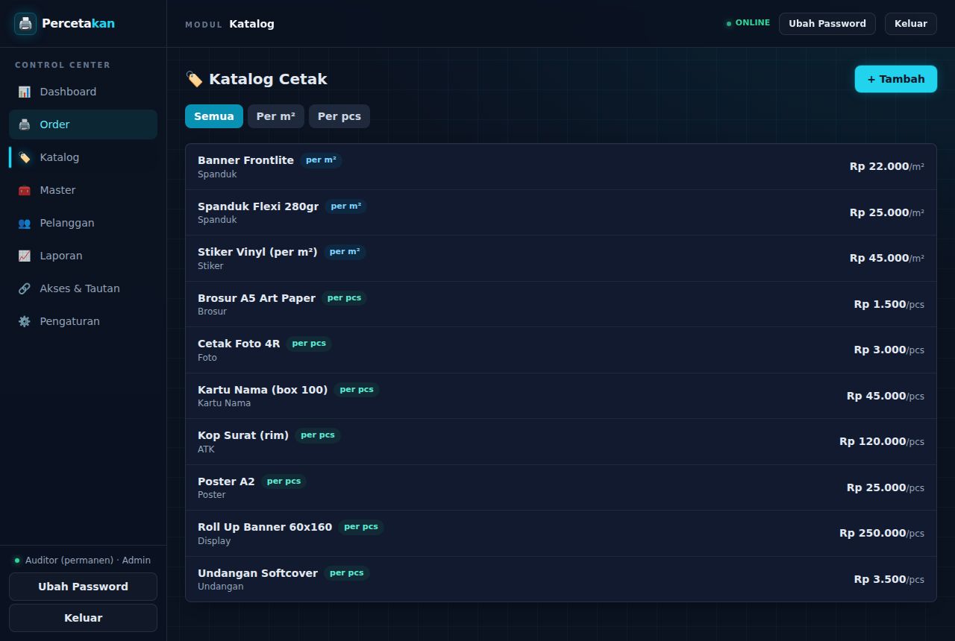
Task: Click the sidebar bottom Keluar button
Action: pyautogui.click(x=83, y=618)
